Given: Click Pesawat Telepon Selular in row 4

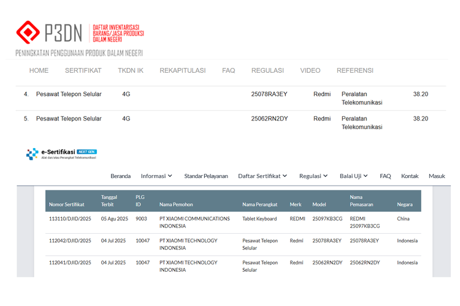Looking at the screenshot, I should tap(69, 94).
